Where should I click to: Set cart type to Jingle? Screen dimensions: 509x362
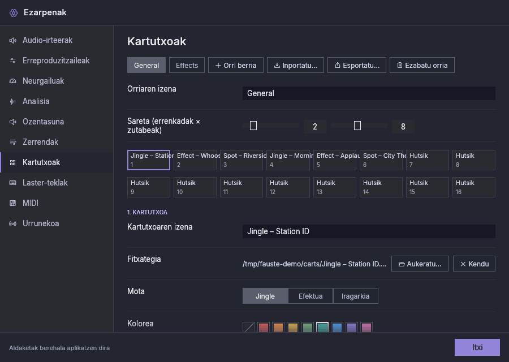(265, 296)
